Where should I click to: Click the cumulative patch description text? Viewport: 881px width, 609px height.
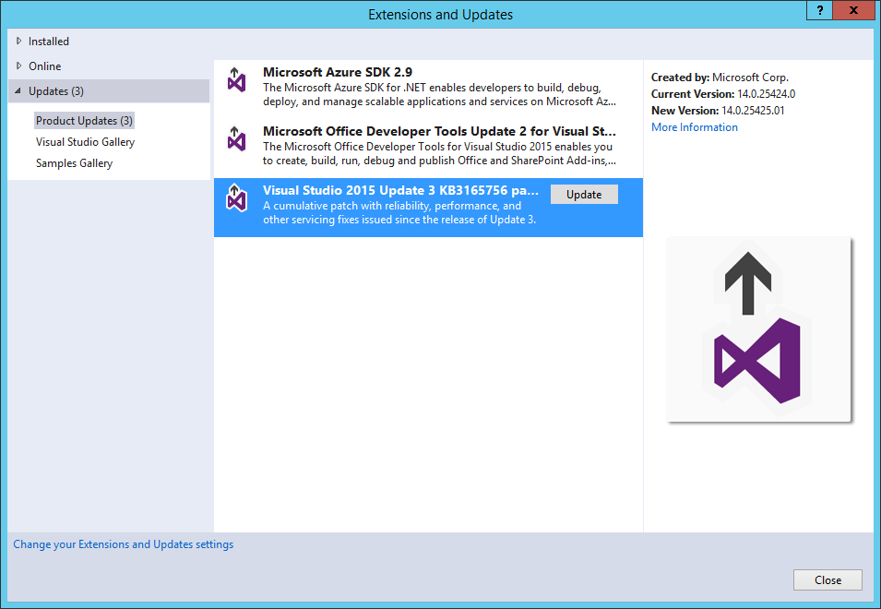399,212
